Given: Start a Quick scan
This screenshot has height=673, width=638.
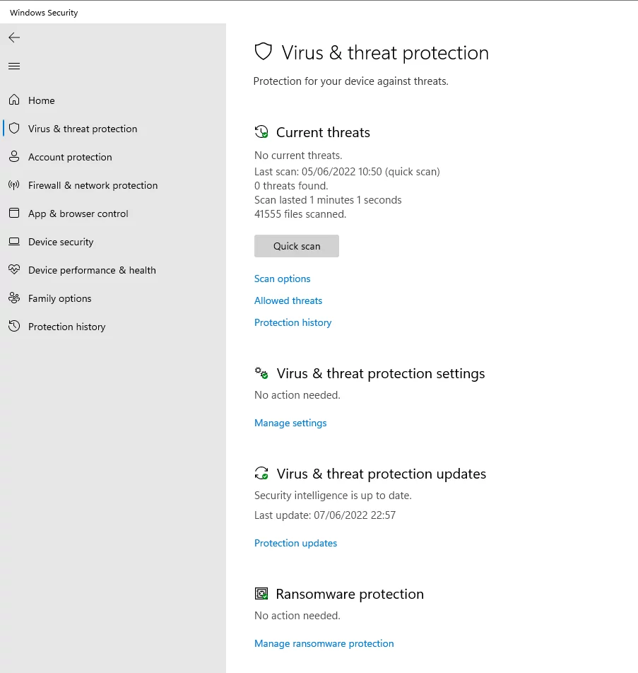Looking at the screenshot, I should tap(296, 245).
